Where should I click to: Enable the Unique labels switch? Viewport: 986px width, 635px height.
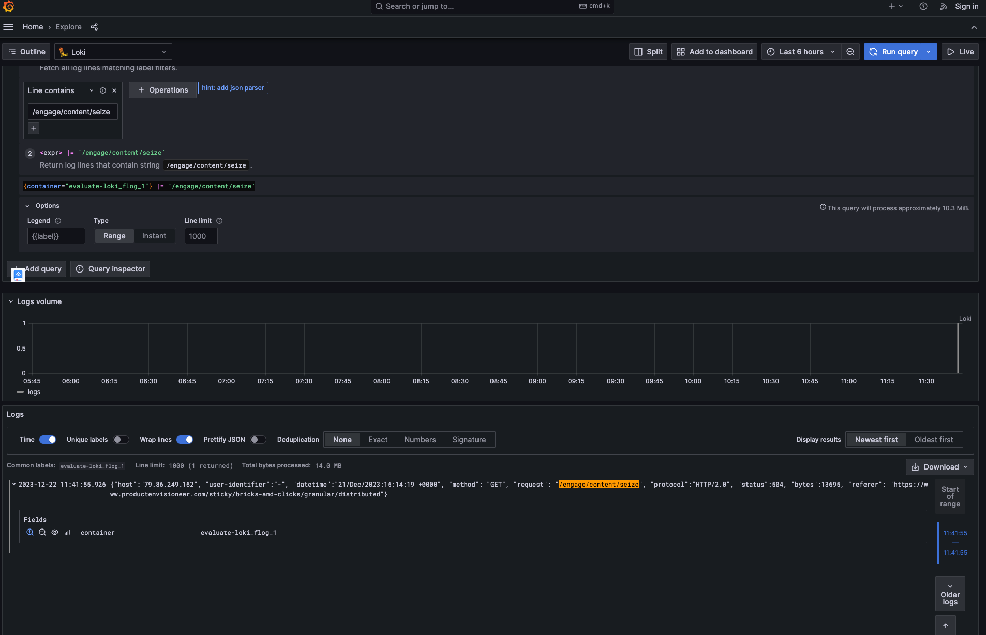(121, 440)
